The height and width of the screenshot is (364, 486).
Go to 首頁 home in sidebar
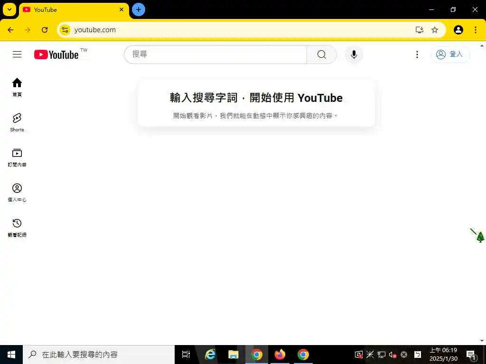[x=17, y=87]
